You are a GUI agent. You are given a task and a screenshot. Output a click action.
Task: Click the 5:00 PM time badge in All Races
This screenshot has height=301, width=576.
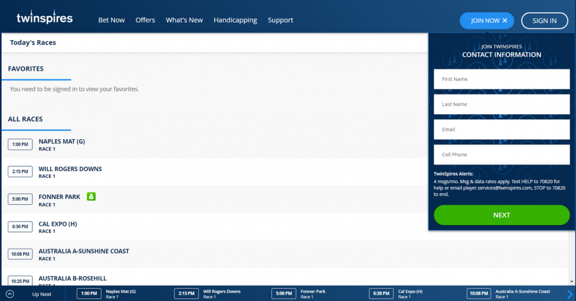(20, 199)
